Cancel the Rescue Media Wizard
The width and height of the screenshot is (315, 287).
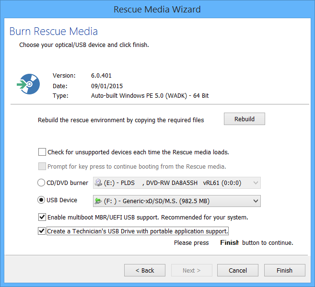coord(238,270)
